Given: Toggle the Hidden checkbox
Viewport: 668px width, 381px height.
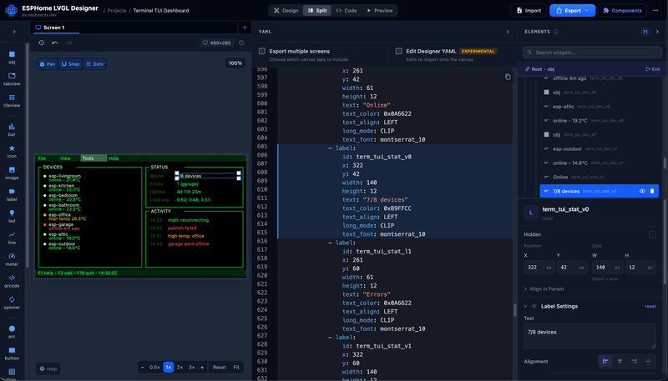Looking at the screenshot, I should tap(652, 234).
